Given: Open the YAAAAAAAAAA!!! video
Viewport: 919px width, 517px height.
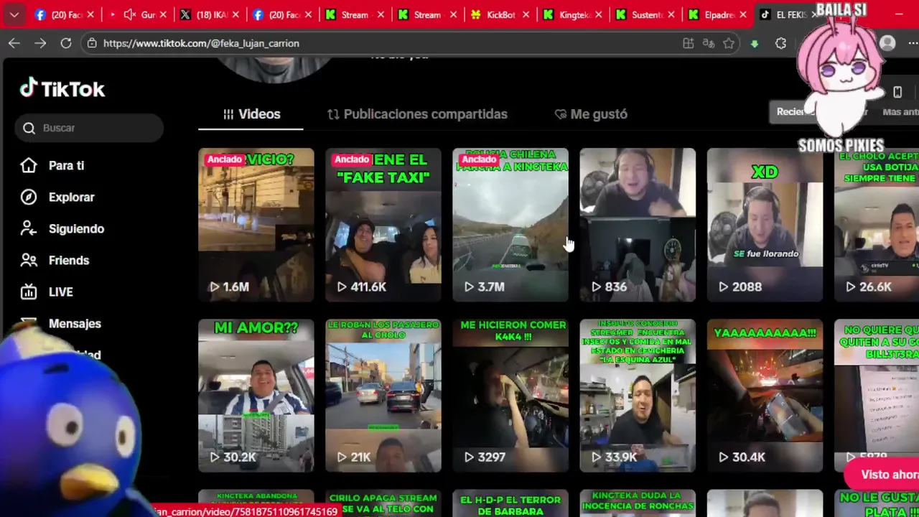Looking at the screenshot, I should pos(765,396).
